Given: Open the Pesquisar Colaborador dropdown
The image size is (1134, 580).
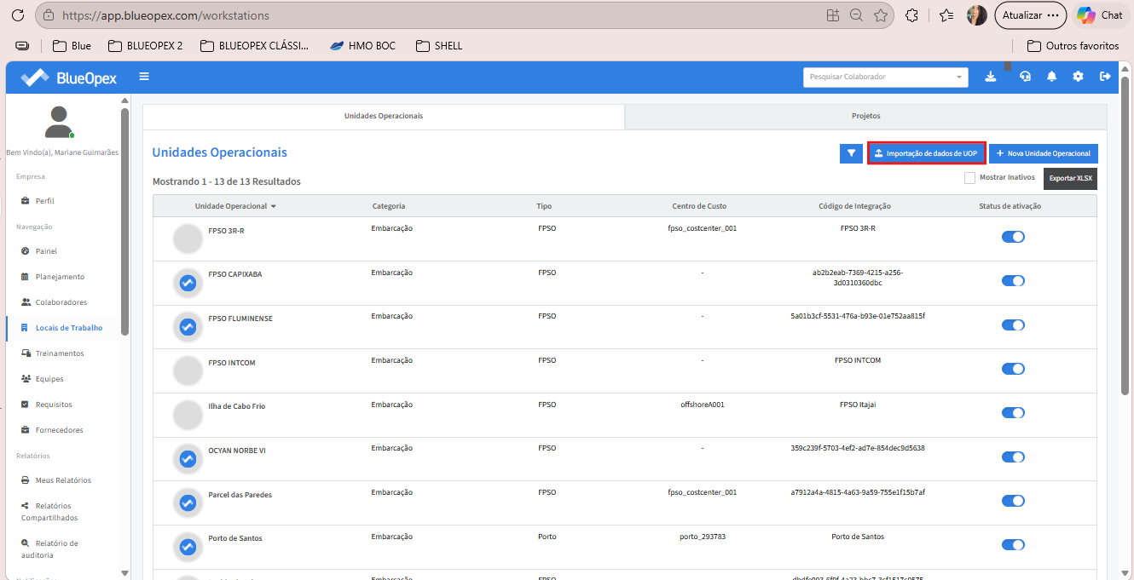Looking at the screenshot, I should pos(886,77).
